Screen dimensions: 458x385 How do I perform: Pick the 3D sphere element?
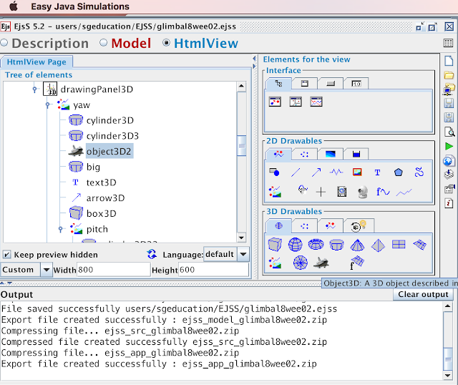[296, 245]
